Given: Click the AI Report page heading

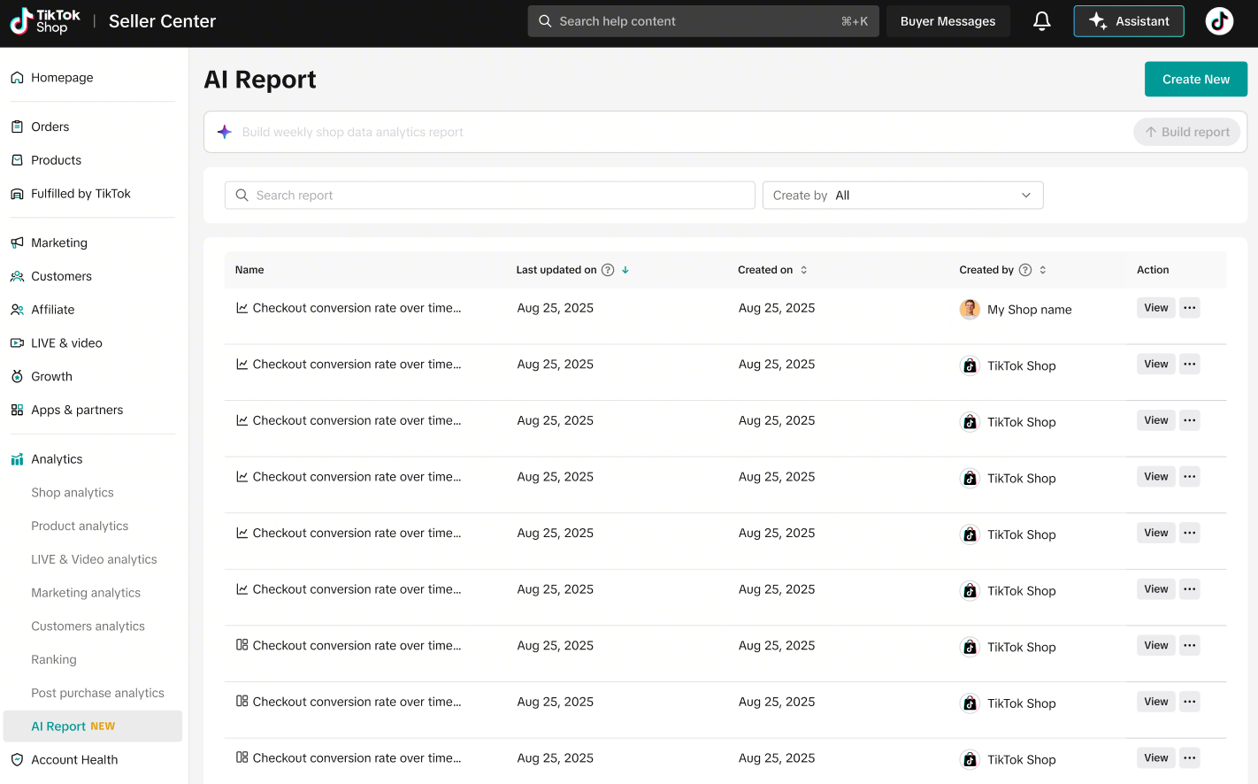Looking at the screenshot, I should (x=260, y=80).
